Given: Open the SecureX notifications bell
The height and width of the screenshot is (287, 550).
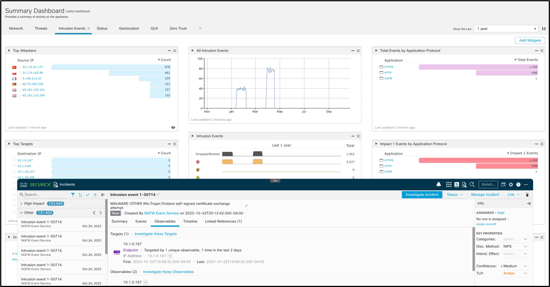Looking at the screenshot, I should pyautogui.click(x=439, y=184).
